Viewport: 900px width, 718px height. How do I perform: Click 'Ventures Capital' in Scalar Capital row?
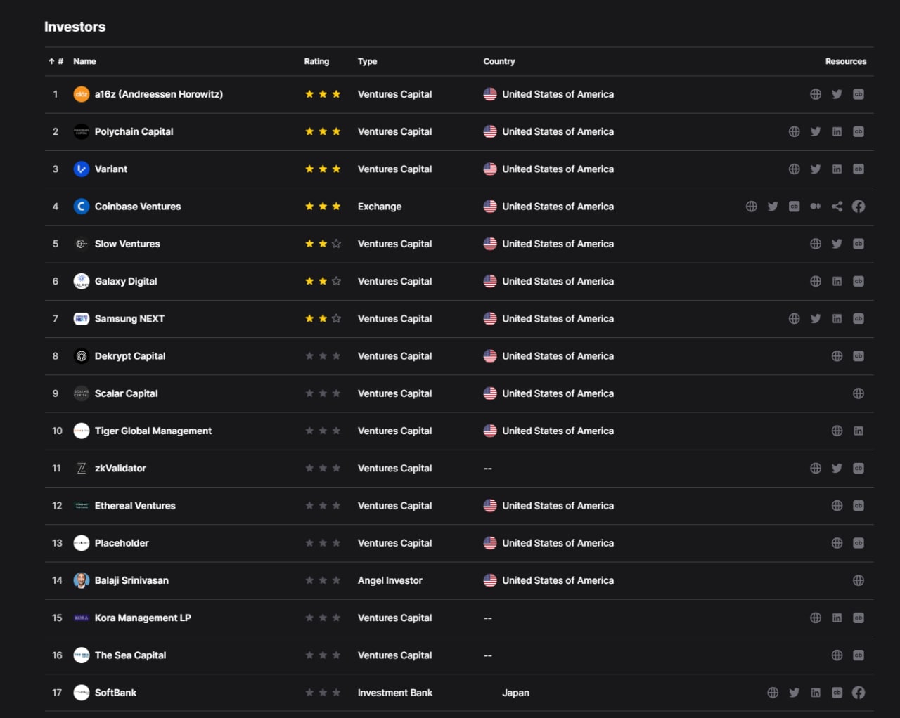pos(395,393)
